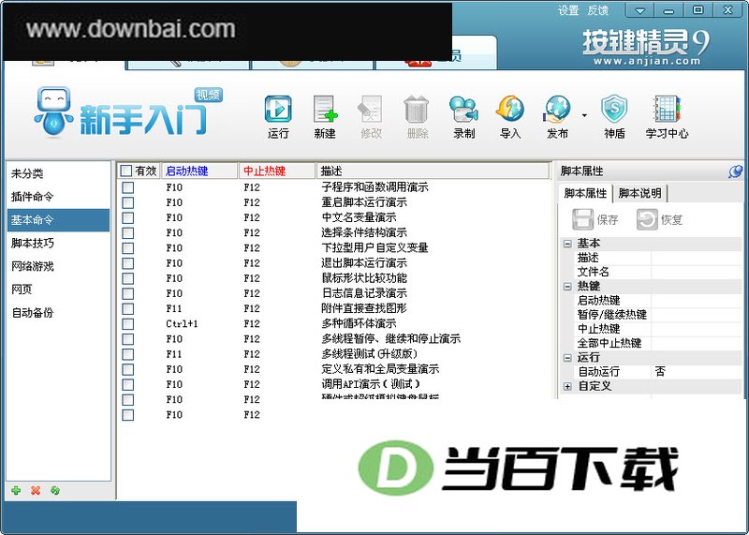Create a new script with 新建 icon
This screenshot has height=535, width=749.
click(325, 109)
